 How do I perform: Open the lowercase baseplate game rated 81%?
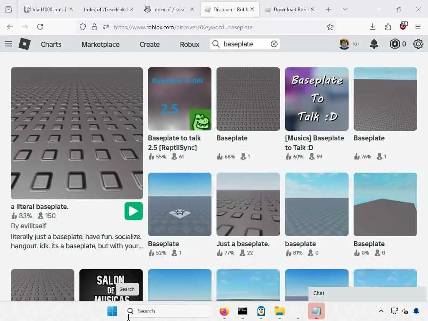317,204
